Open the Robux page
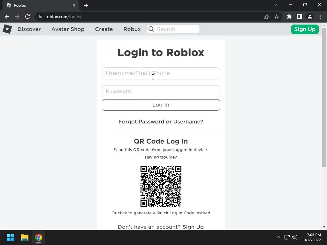This screenshot has height=245, width=327. [x=132, y=29]
